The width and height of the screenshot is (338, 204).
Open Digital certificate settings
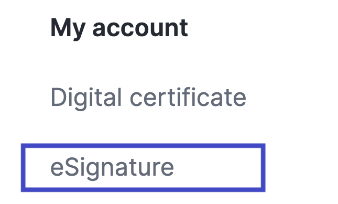(148, 98)
